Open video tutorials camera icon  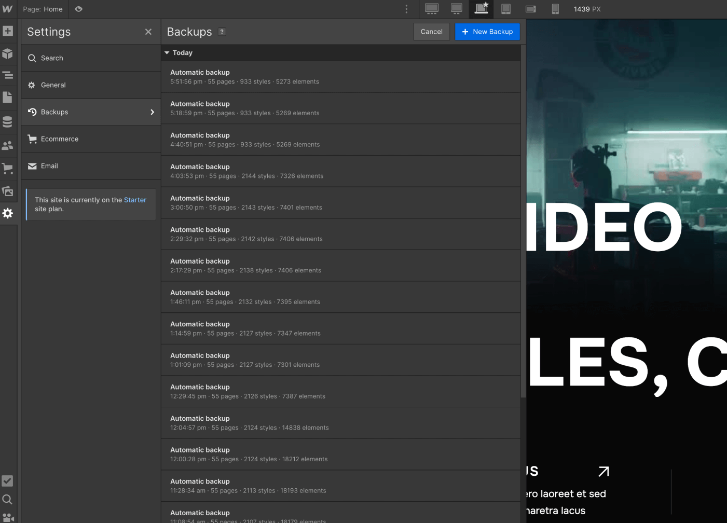click(8, 517)
